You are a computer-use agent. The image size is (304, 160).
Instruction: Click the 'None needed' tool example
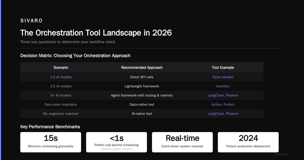tap(223, 77)
